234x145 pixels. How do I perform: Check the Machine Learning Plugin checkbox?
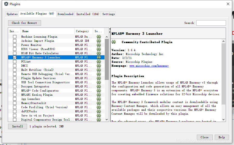15,37
